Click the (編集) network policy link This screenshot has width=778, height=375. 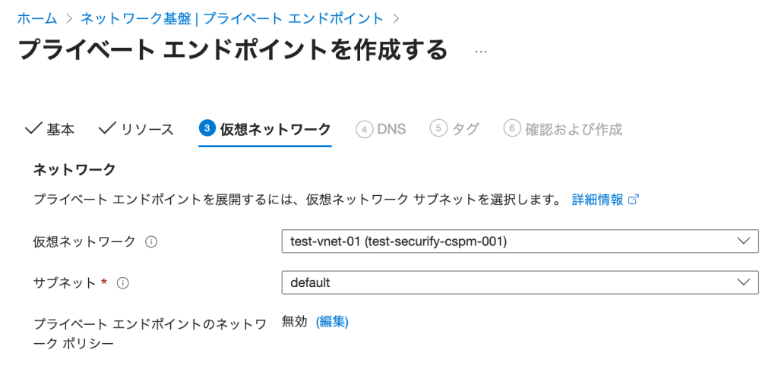(x=332, y=322)
